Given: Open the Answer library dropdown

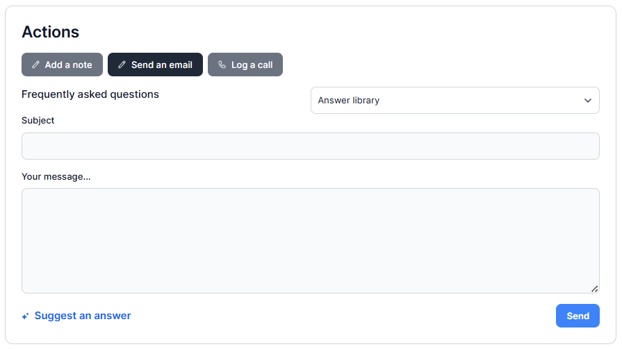Looking at the screenshot, I should (455, 101).
